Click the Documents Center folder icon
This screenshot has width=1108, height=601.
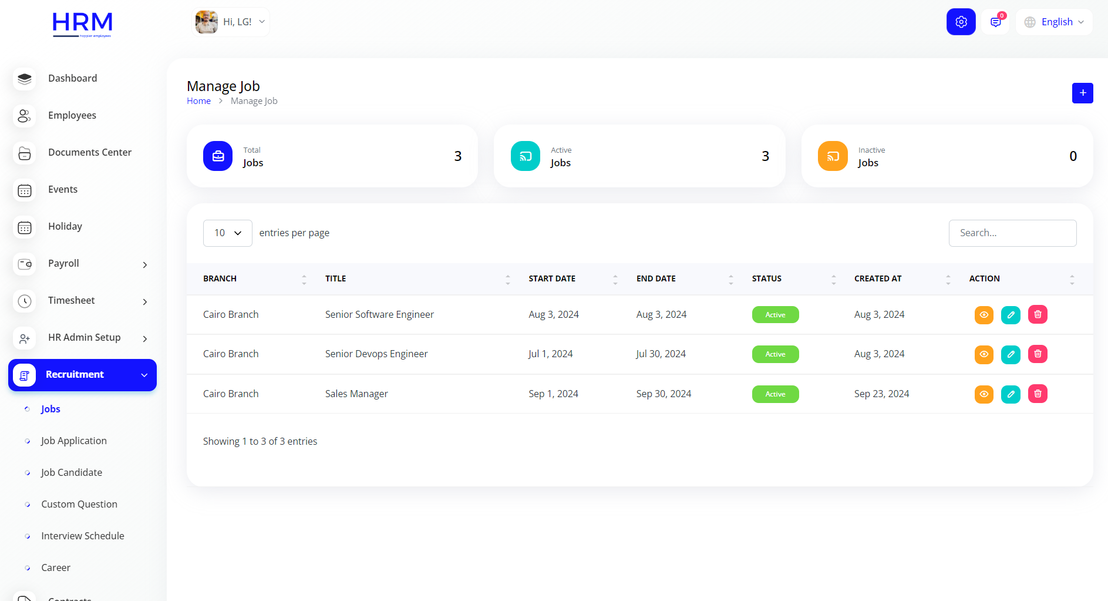click(25, 153)
